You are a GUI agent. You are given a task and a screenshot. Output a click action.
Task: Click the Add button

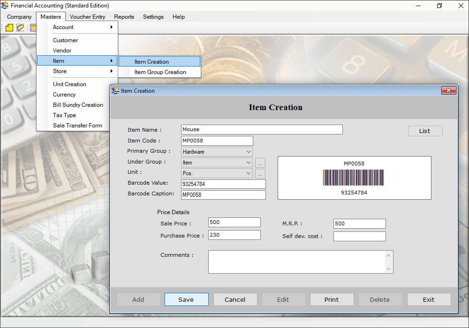(x=138, y=299)
